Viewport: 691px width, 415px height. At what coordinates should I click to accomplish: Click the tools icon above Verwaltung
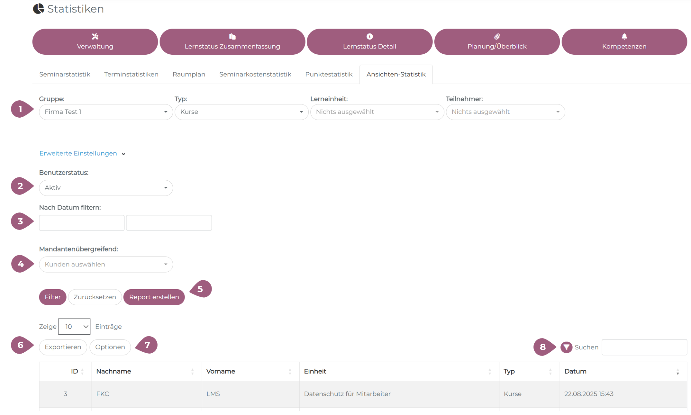pos(95,36)
